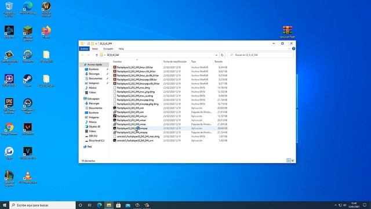
Task: Open the address bar history dropdown
Action: click(216, 55)
